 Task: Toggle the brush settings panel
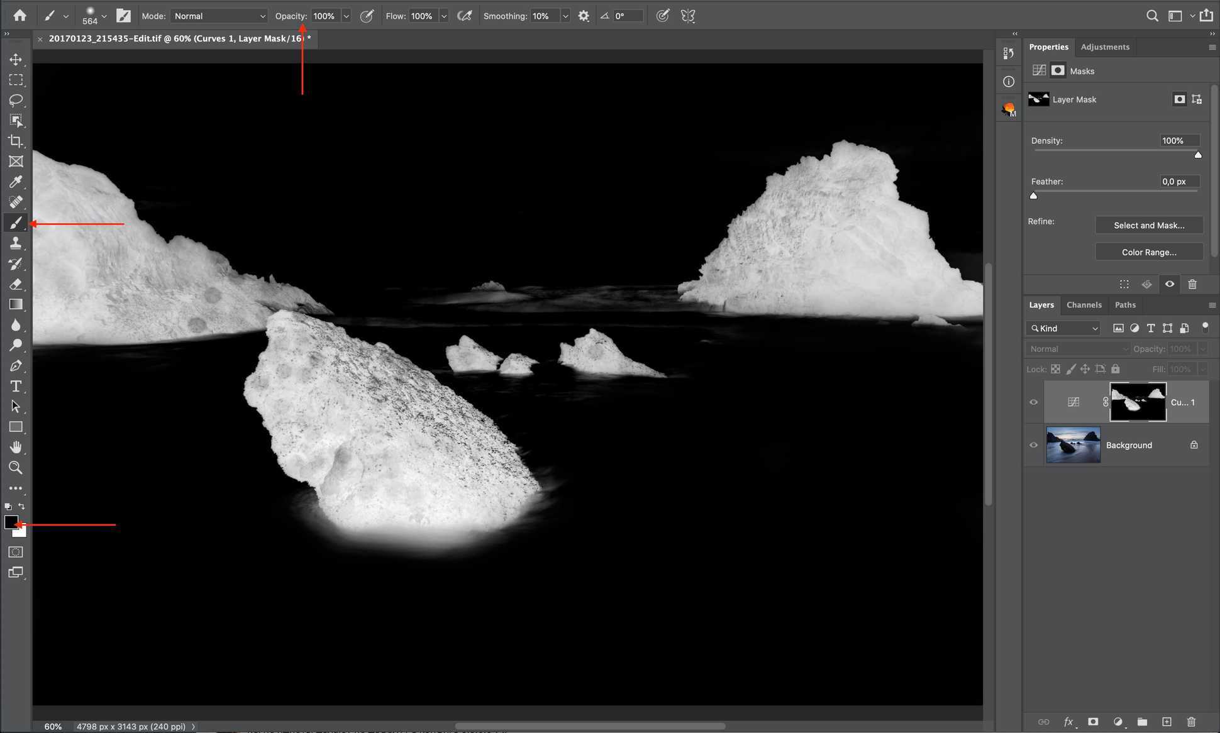pos(123,16)
